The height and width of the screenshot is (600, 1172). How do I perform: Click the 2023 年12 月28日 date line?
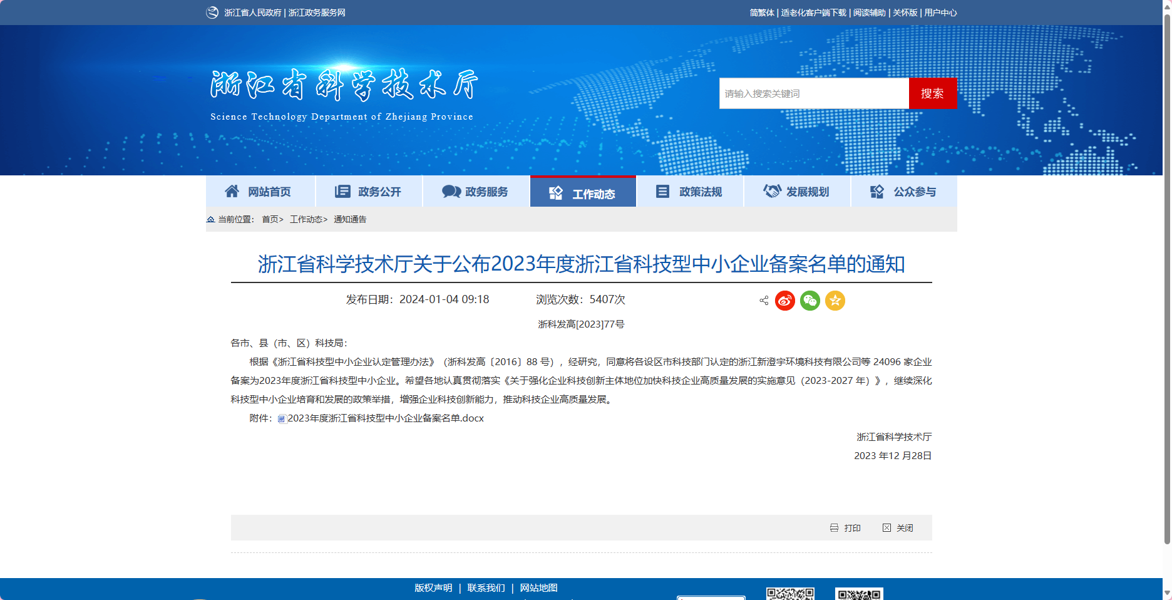click(893, 455)
